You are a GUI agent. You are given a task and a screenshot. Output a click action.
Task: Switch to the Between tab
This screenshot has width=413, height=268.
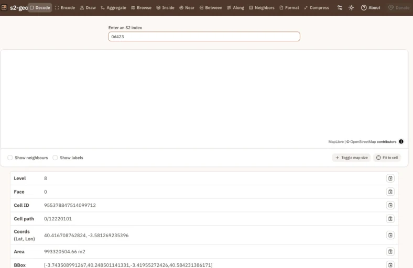[211, 8]
